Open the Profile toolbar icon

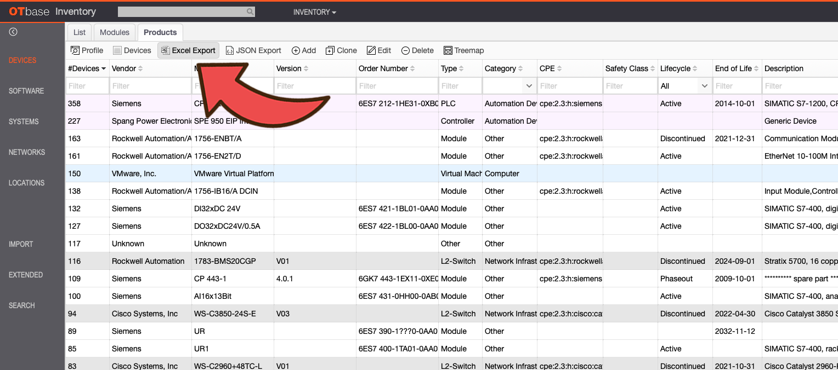pyautogui.click(x=75, y=50)
